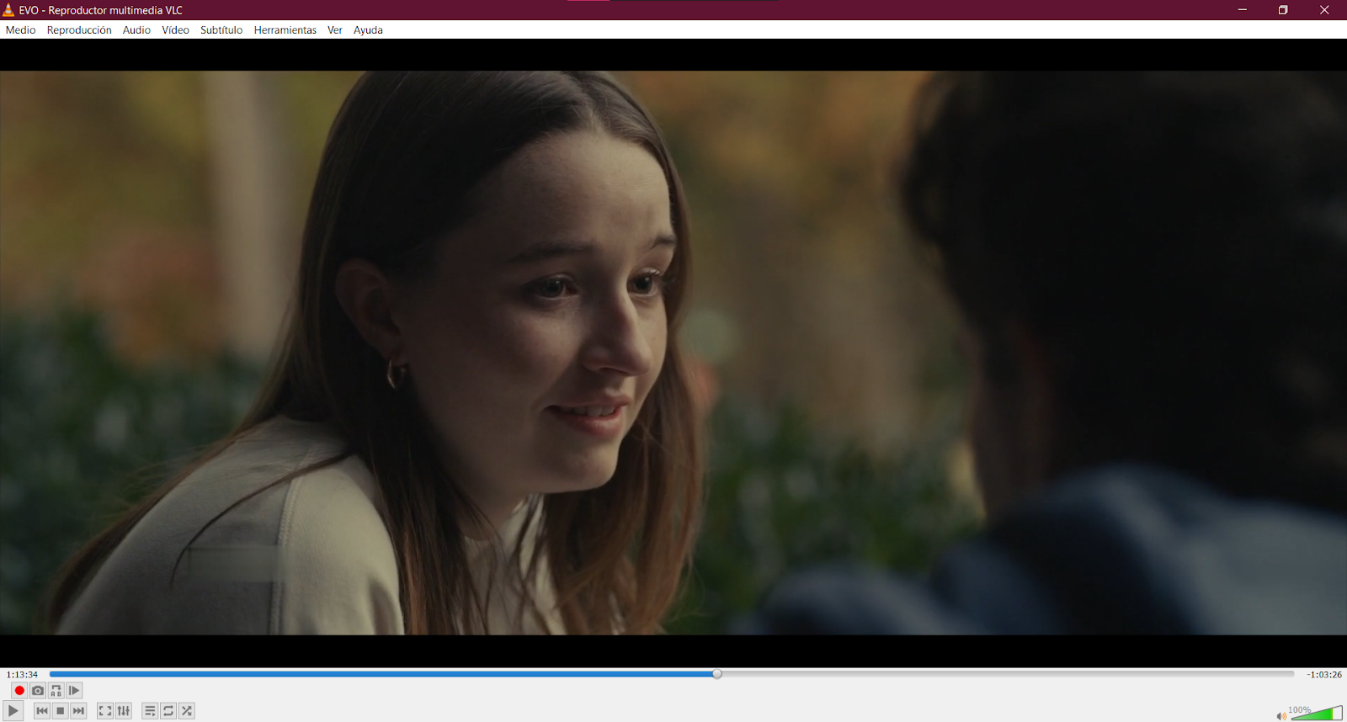
Task: Click the VLC cone icon in title bar
Action: (x=8, y=10)
